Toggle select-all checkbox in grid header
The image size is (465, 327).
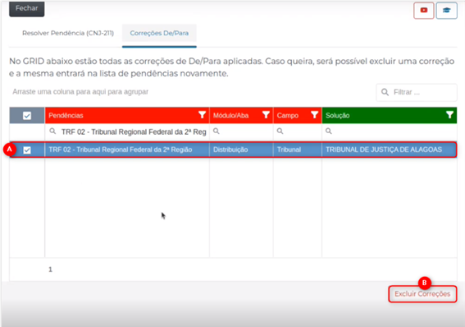27,116
